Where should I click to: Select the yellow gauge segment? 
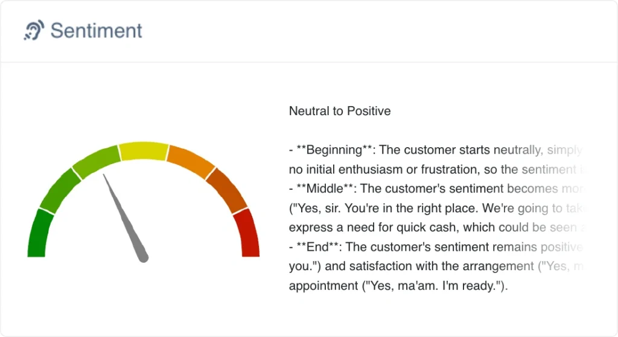(x=144, y=151)
